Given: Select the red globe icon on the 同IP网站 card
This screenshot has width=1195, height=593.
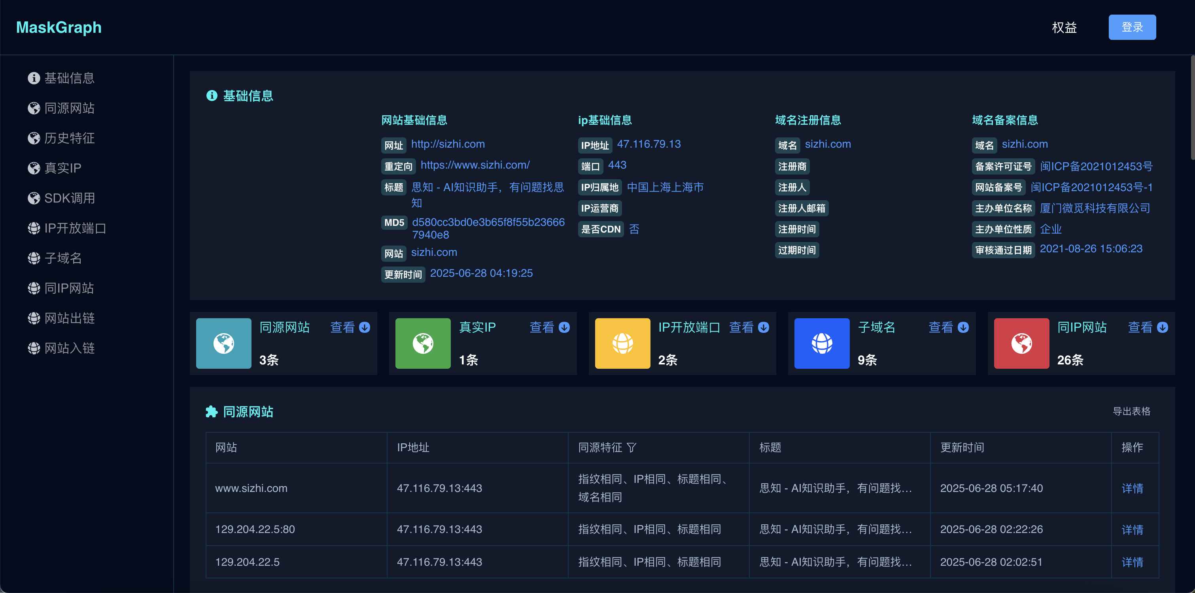Looking at the screenshot, I should coord(1021,343).
